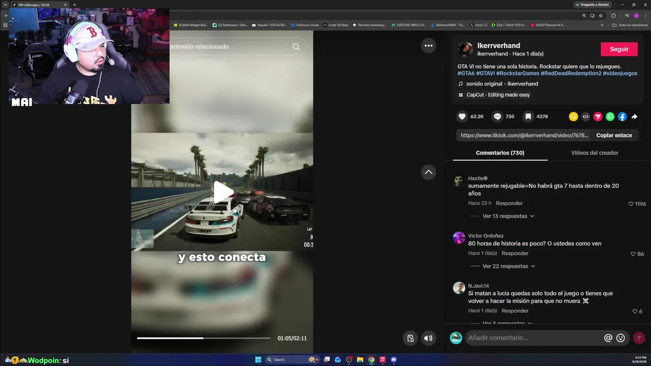
Task: Bookmark this page with the star icon
Action: 601,16
